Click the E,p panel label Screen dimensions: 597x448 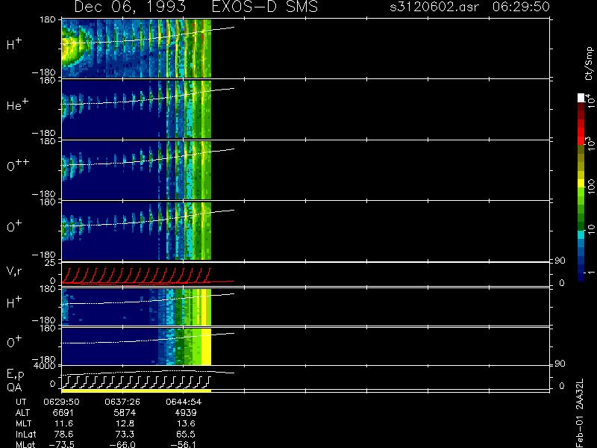(15, 375)
